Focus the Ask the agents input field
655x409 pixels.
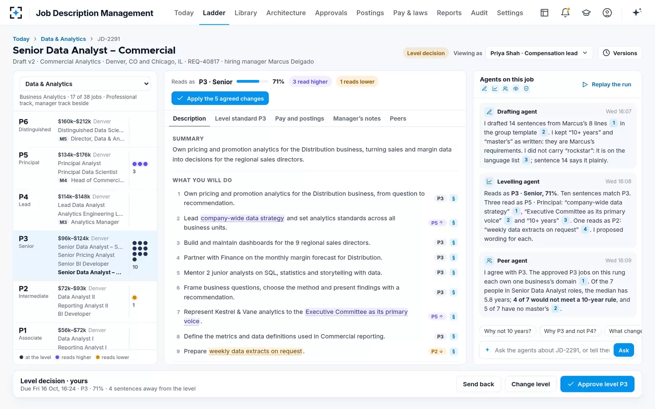coord(552,350)
